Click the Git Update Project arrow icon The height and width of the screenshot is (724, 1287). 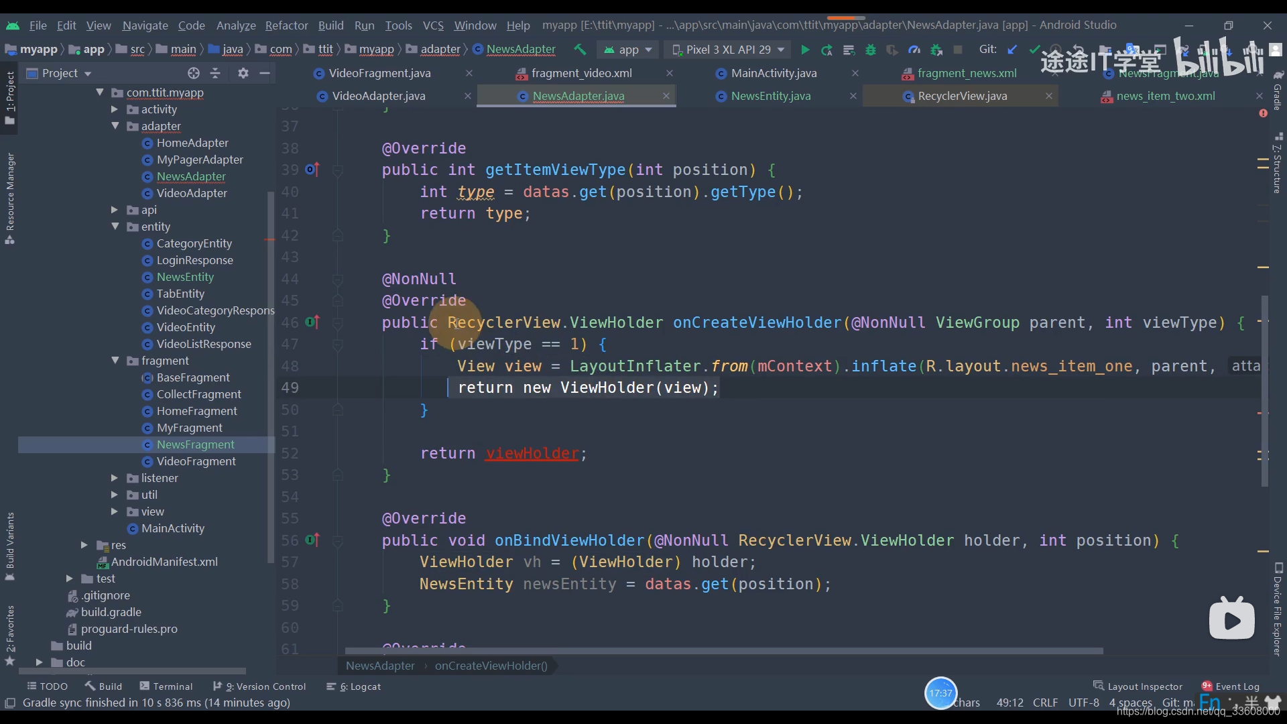click(x=1012, y=50)
